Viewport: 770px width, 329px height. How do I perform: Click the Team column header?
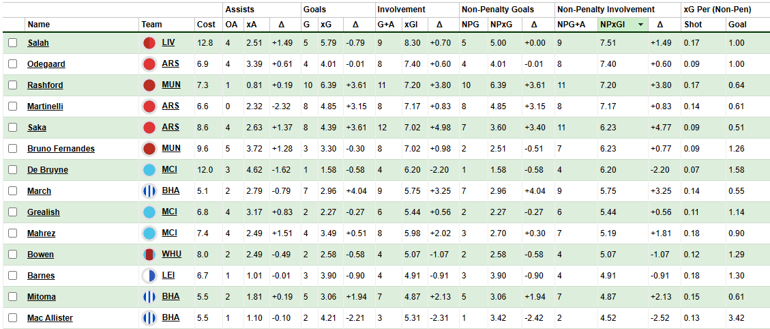[x=152, y=25]
